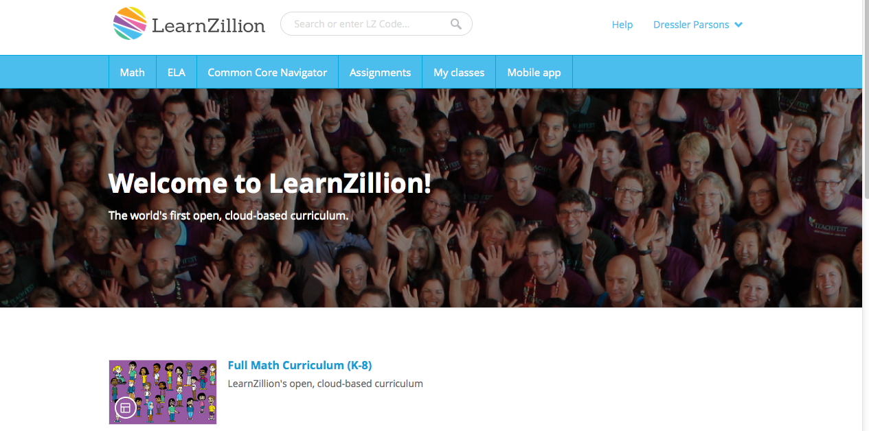This screenshot has width=869, height=431.
Task: Go to the Assignments tab
Action: (x=380, y=72)
